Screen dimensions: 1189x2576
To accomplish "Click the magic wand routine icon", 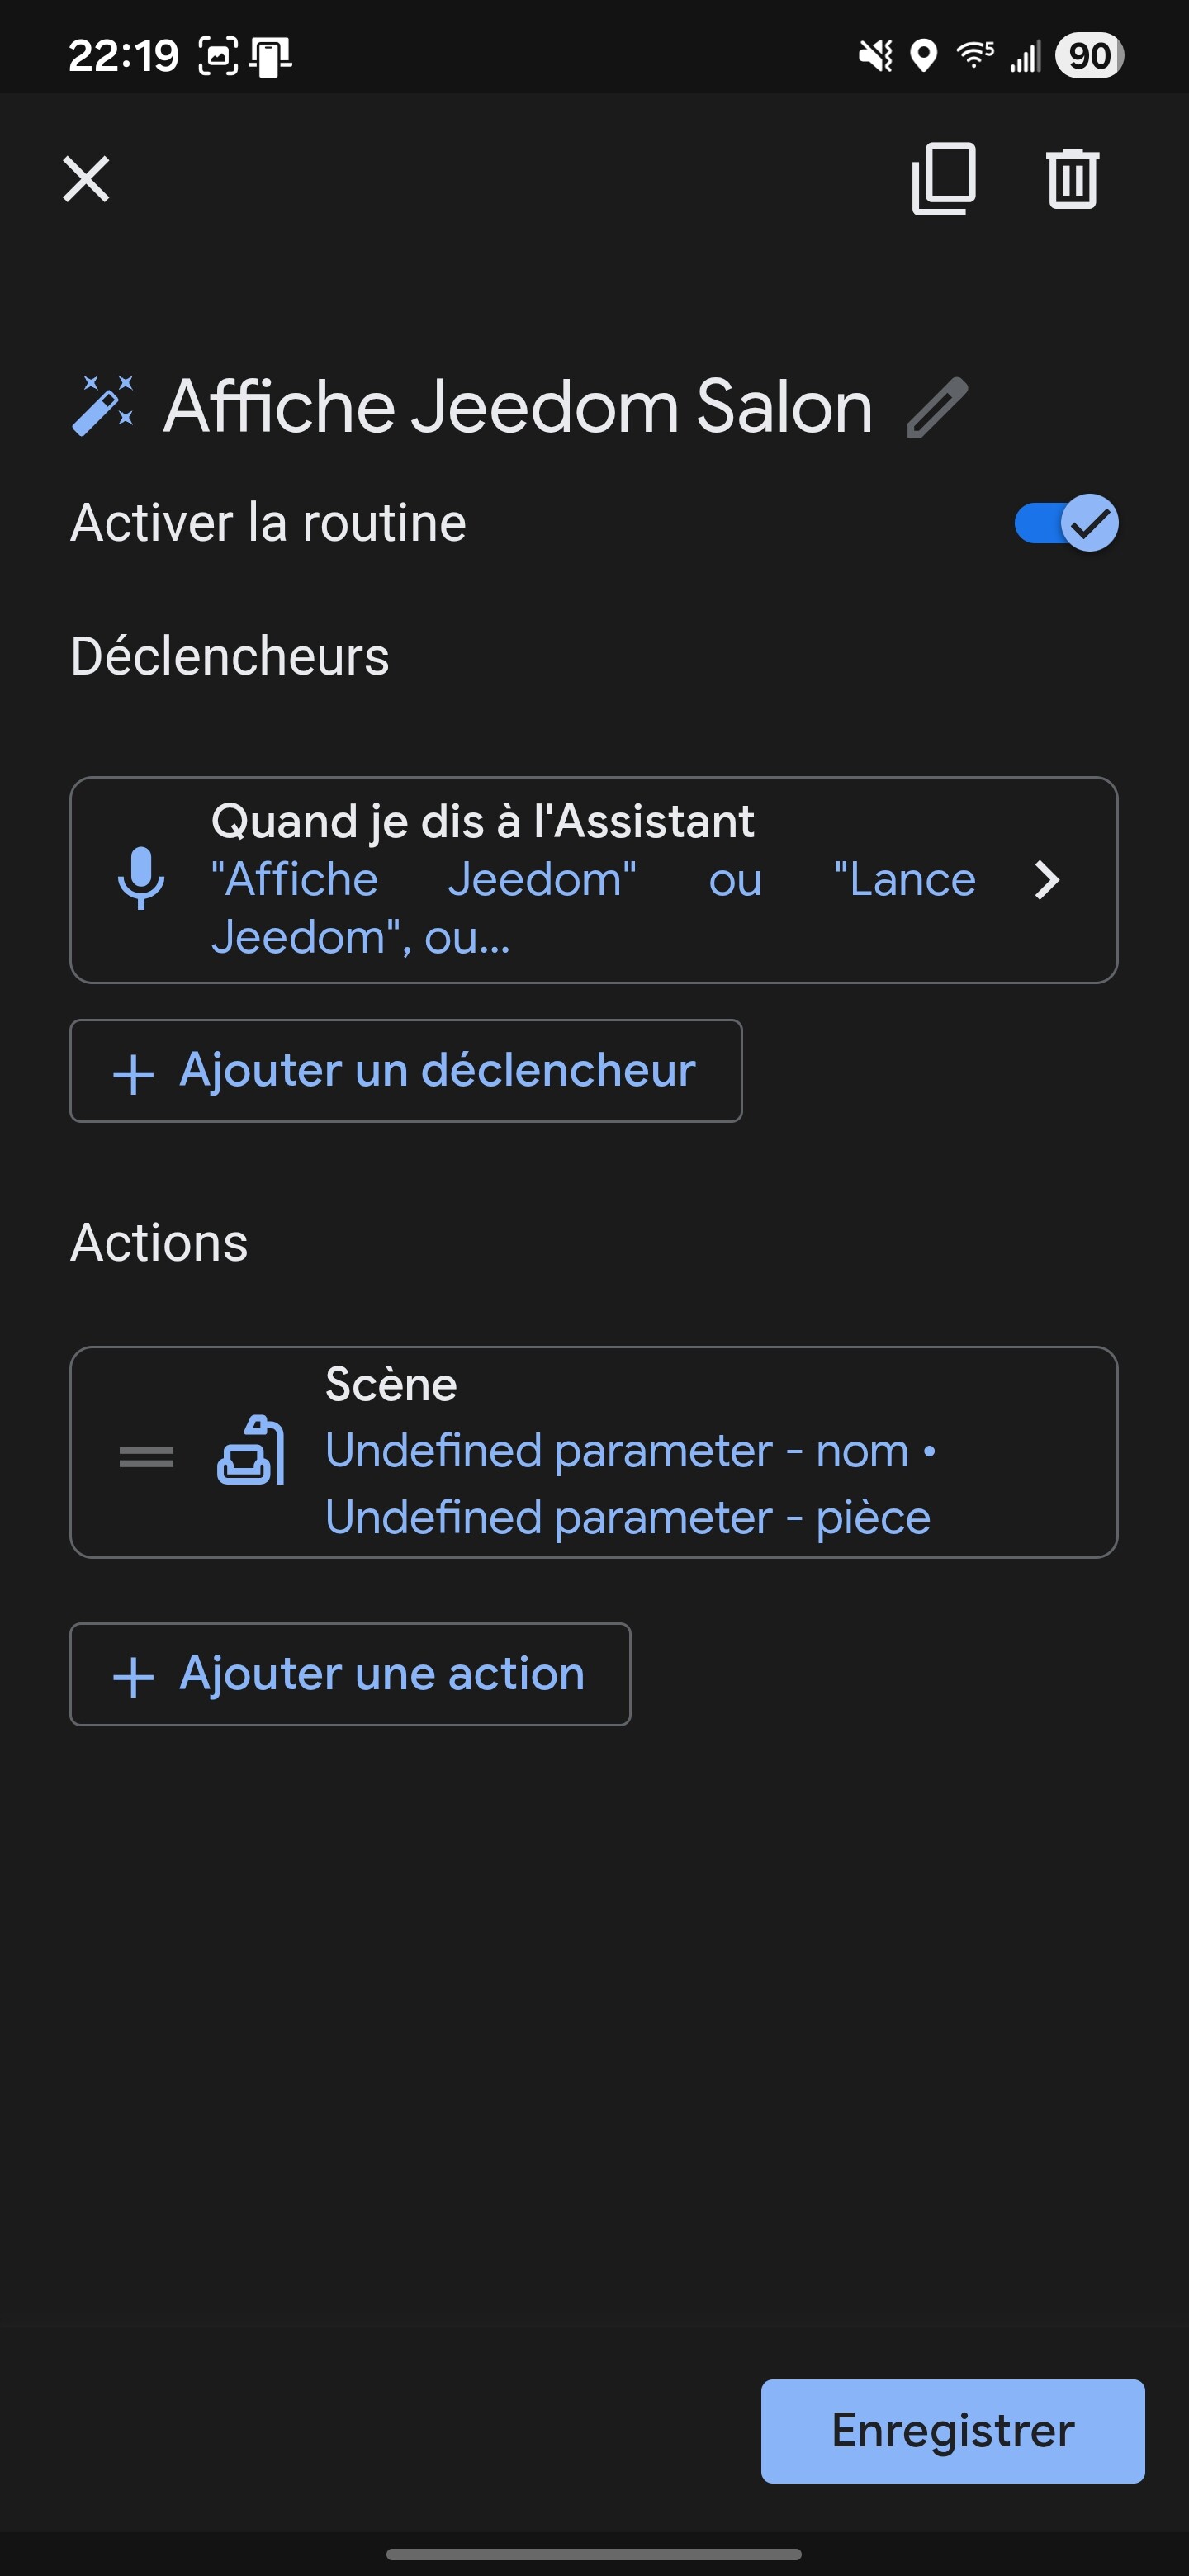I will tap(103, 406).
